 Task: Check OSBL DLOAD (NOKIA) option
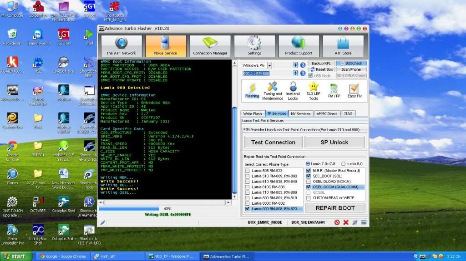point(309,182)
